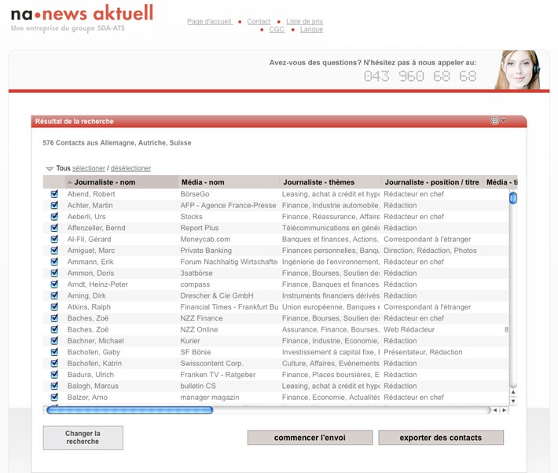Open the gear settings icon in results header

click(x=495, y=121)
